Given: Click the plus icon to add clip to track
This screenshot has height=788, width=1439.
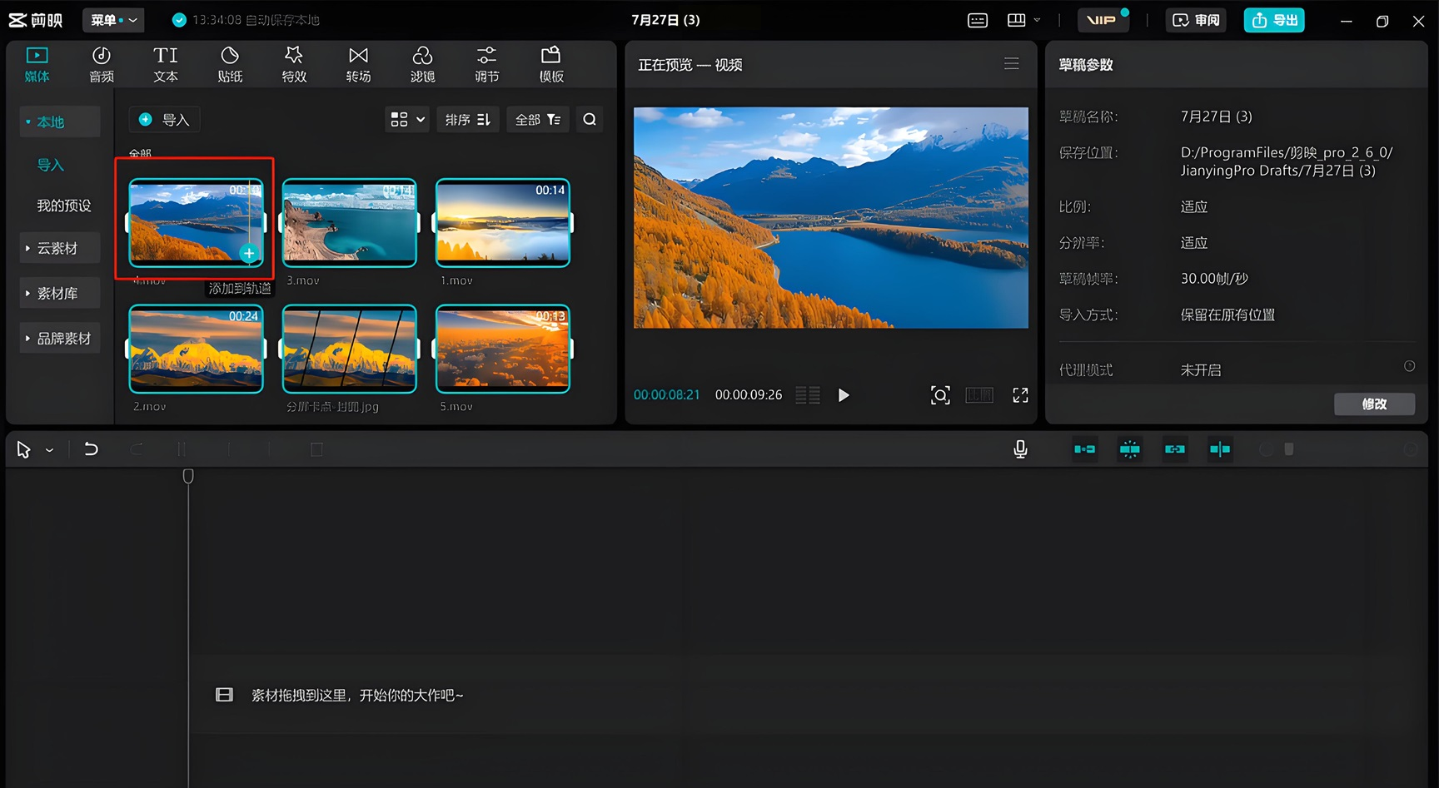Looking at the screenshot, I should (x=249, y=253).
